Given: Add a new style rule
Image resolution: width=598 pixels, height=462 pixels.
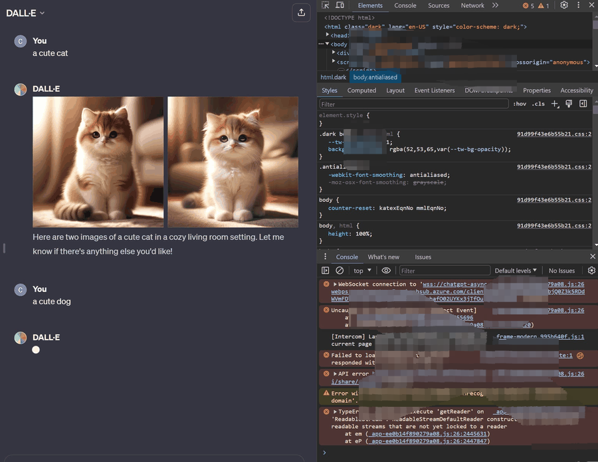Looking at the screenshot, I should coord(555,104).
